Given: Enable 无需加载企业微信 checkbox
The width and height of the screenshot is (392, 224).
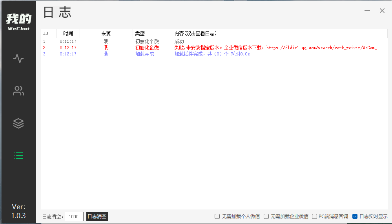Looking at the screenshot, I should (266, 216).
